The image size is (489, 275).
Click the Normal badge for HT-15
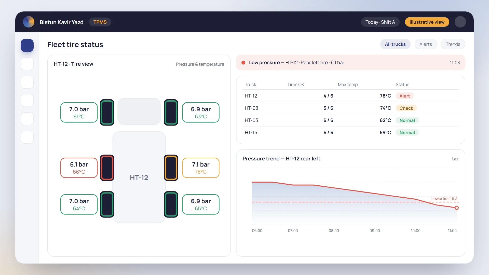407,132
